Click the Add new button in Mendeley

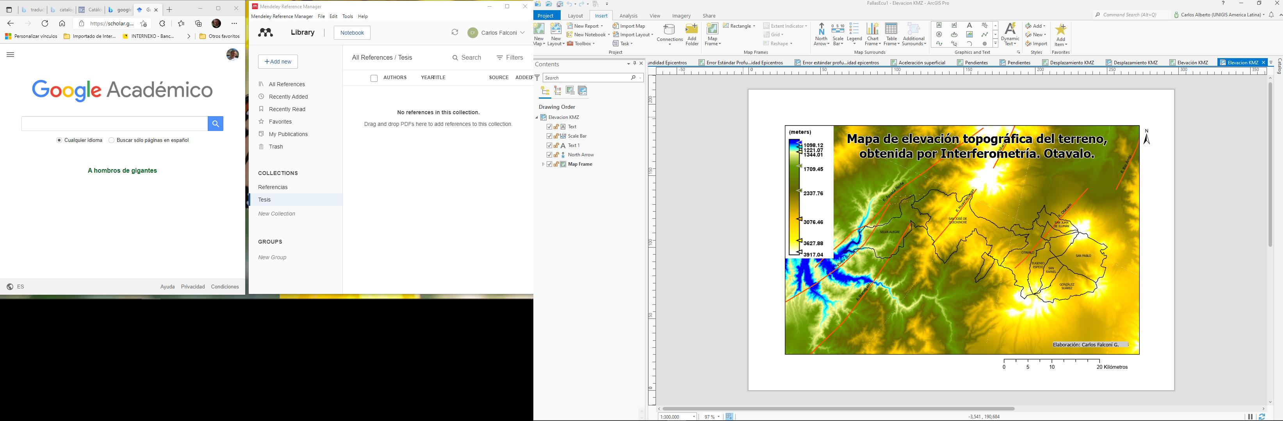point(278,62)
